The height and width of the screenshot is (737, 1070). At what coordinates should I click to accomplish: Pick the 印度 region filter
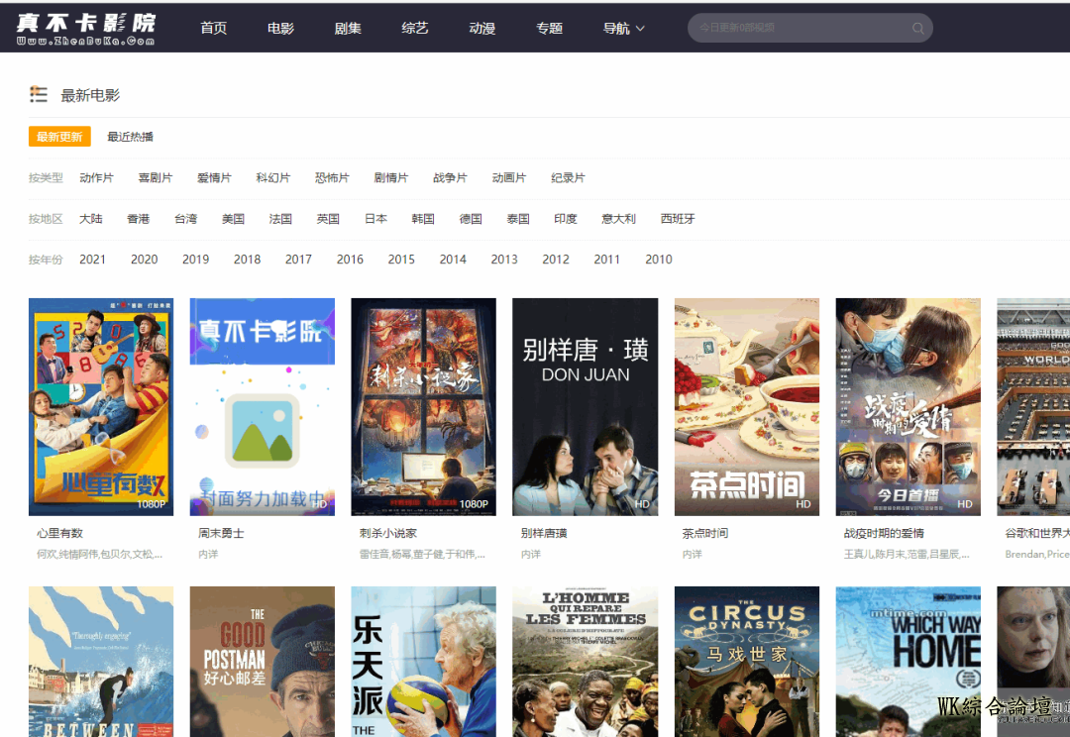coord(566,218)
